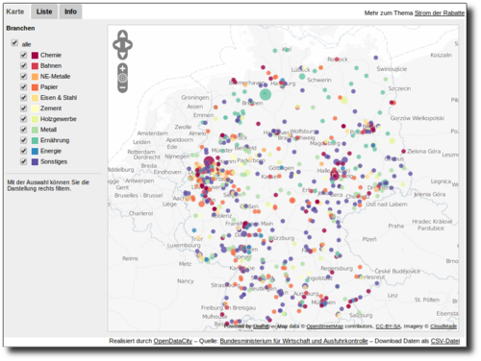Click the large teal circle near Bremen
The width and height of the screenshot is (481, 361).
tap(266, 94)
